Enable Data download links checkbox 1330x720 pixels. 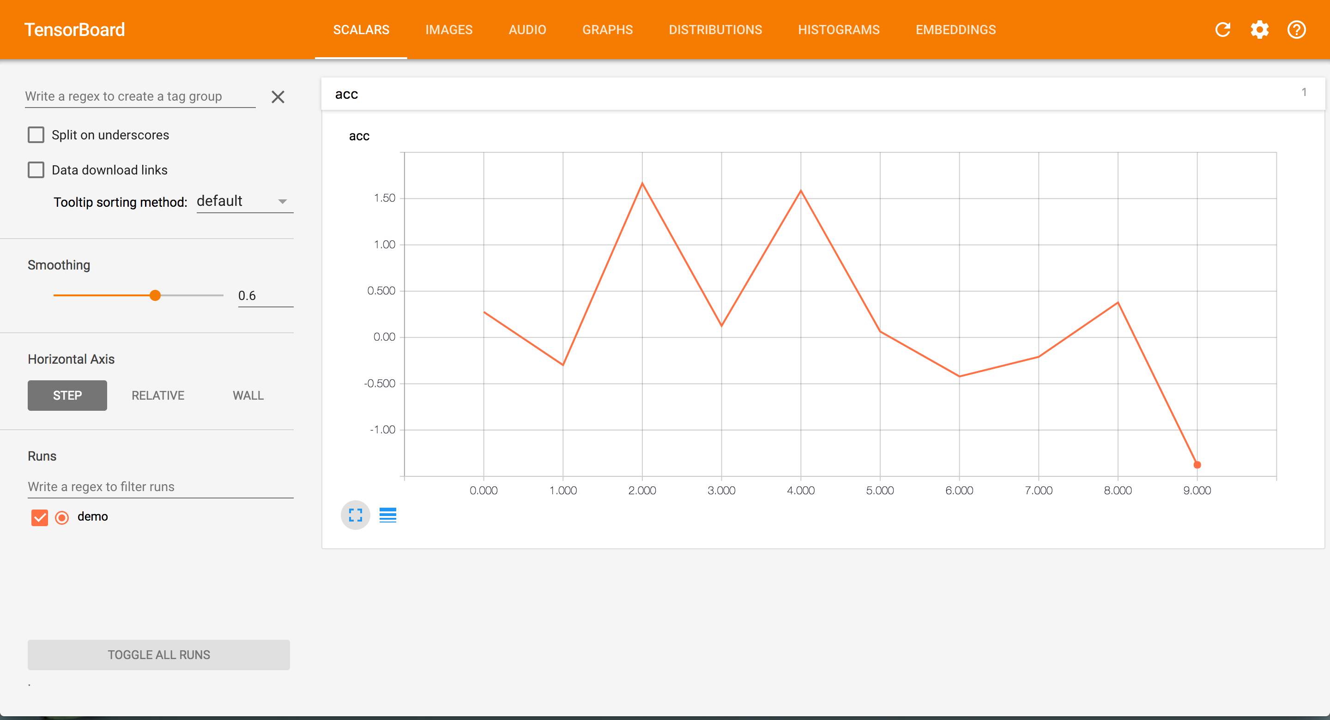pyautogui.click(x=36, y=170)
